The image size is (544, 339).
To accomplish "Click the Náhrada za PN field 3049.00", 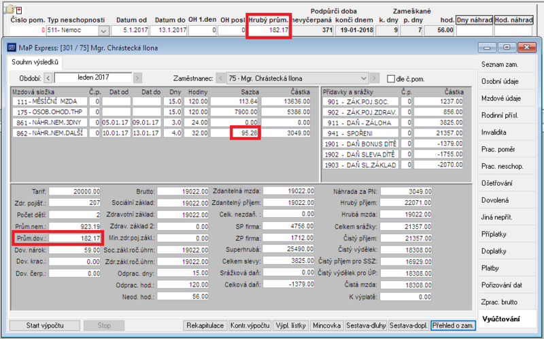I will tap(406, 191).
